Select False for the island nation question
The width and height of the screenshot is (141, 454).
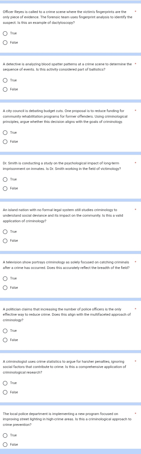click(x=5, y=240)
